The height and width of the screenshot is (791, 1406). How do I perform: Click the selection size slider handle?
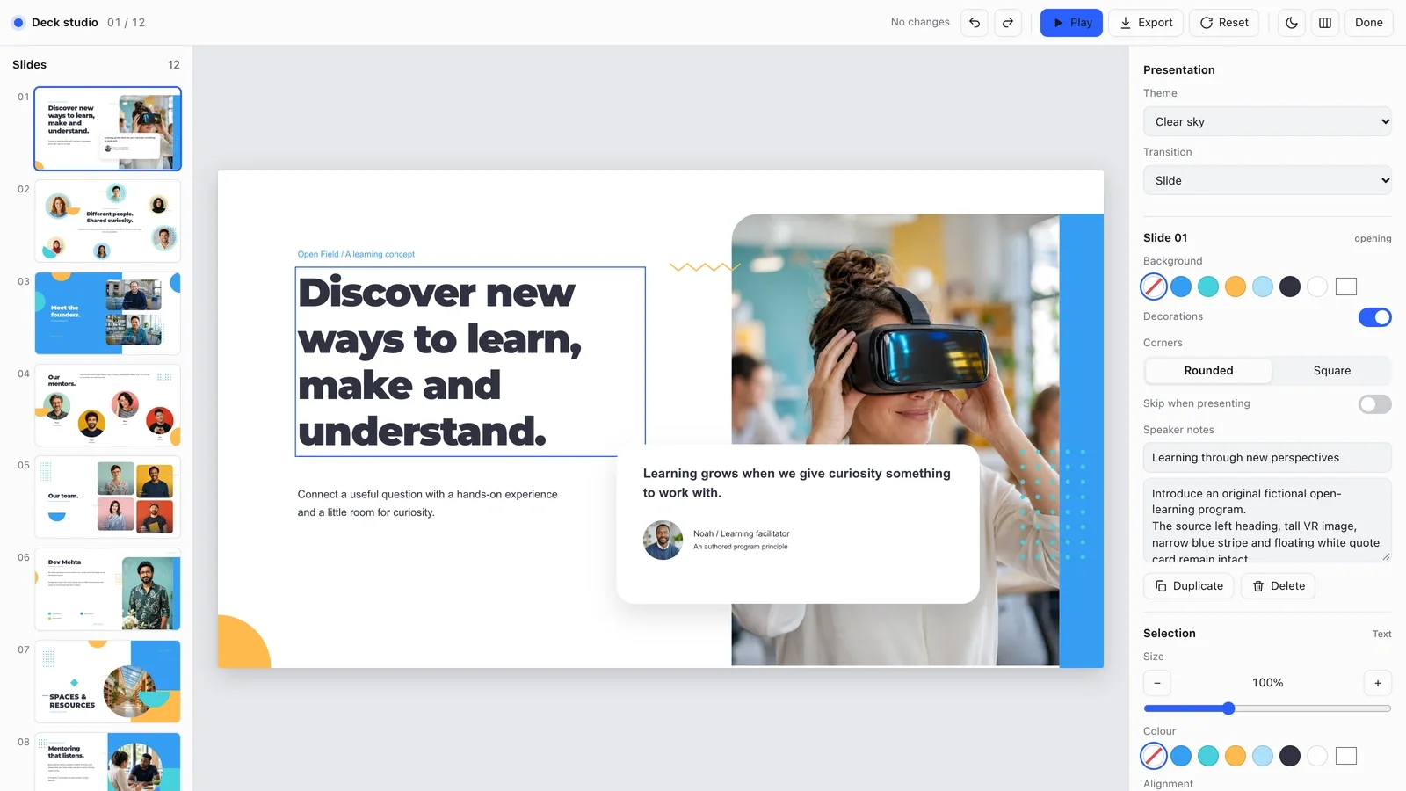point(1229,708)
